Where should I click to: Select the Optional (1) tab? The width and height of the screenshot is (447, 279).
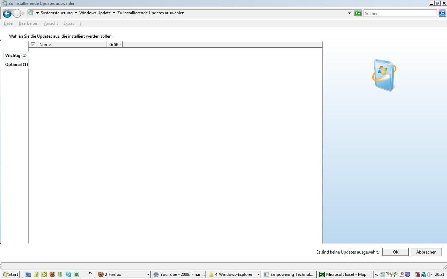16,65
